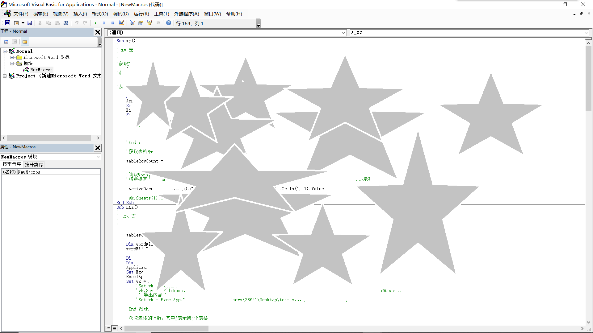Expand the Microsoft Word 对象 folder

tap(12, 57)
